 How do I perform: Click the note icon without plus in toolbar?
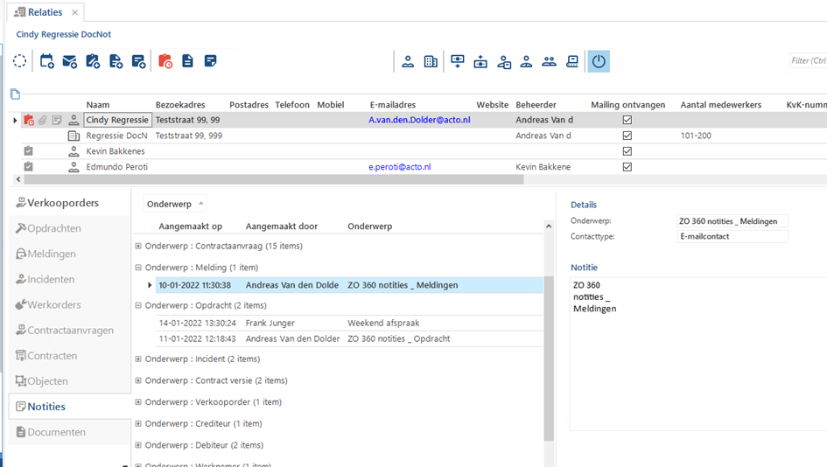pyautogui.click(x=210, y=61)
